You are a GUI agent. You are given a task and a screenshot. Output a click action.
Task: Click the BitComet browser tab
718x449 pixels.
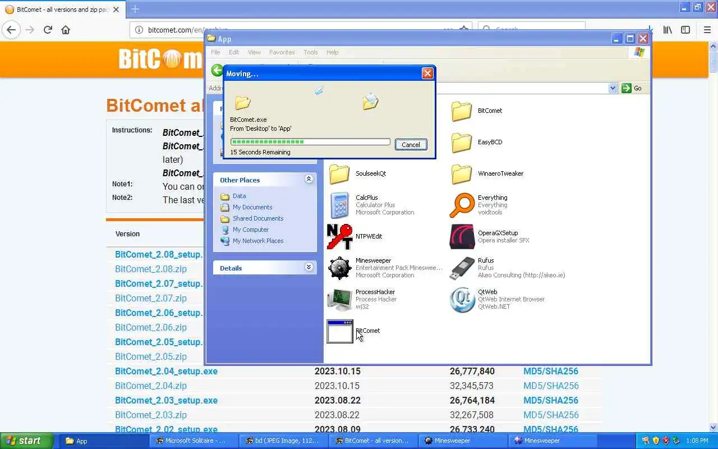[x=62, y=9]
